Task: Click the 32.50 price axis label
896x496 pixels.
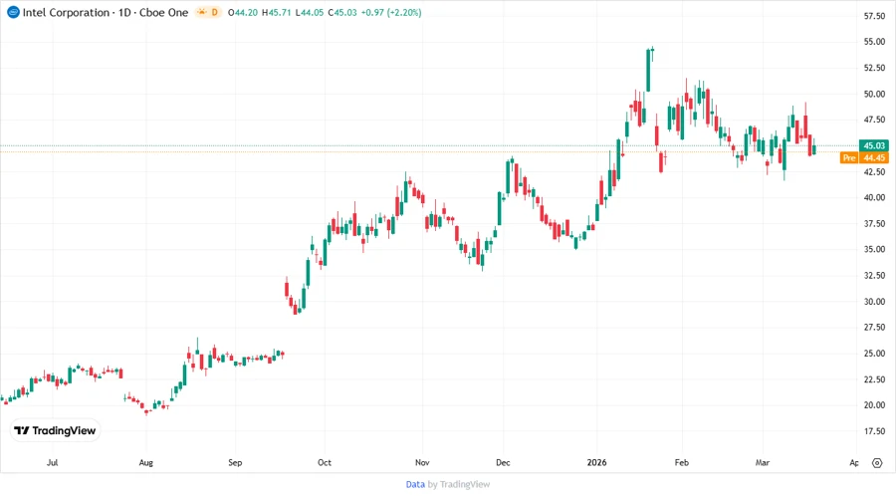Action: 874,276
